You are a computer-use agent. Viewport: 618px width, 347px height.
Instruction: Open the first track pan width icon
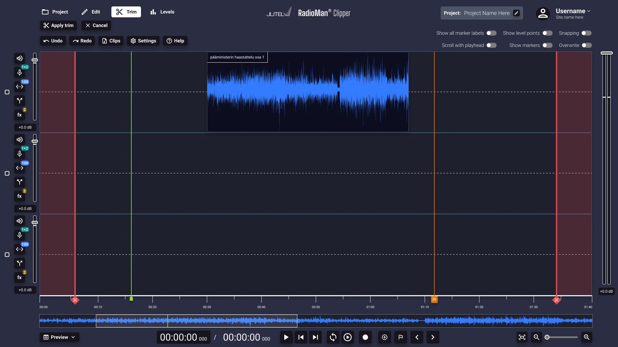pos(20,87)
